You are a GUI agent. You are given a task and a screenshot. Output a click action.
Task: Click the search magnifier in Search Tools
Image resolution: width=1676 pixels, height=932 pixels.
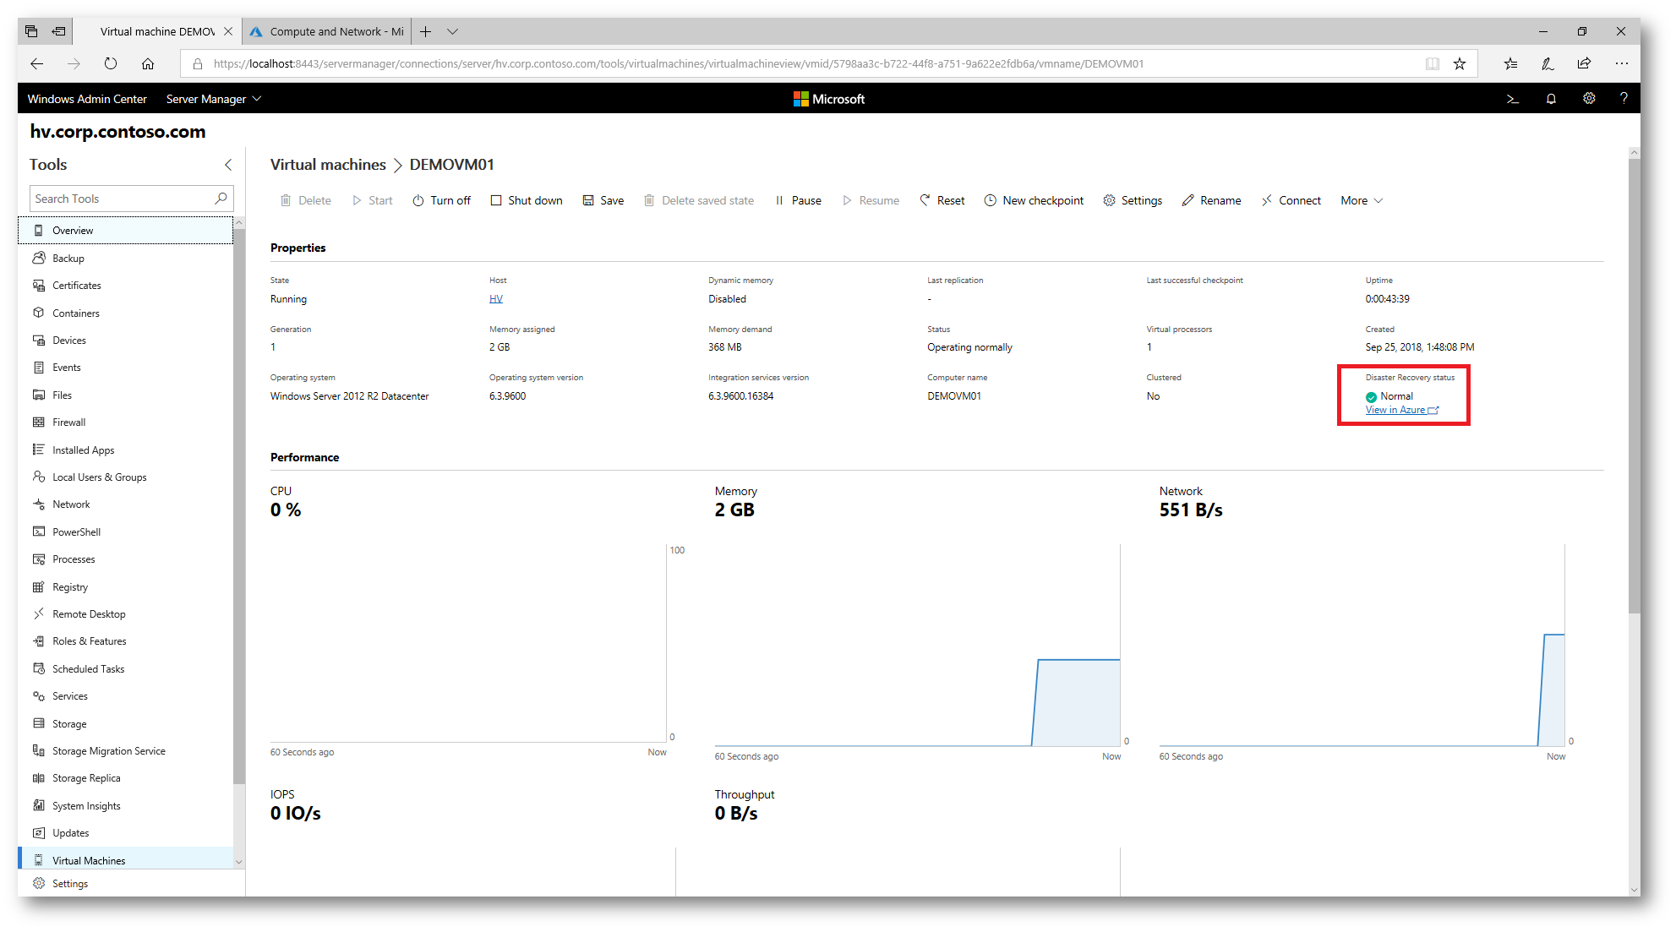pos(221,199)
